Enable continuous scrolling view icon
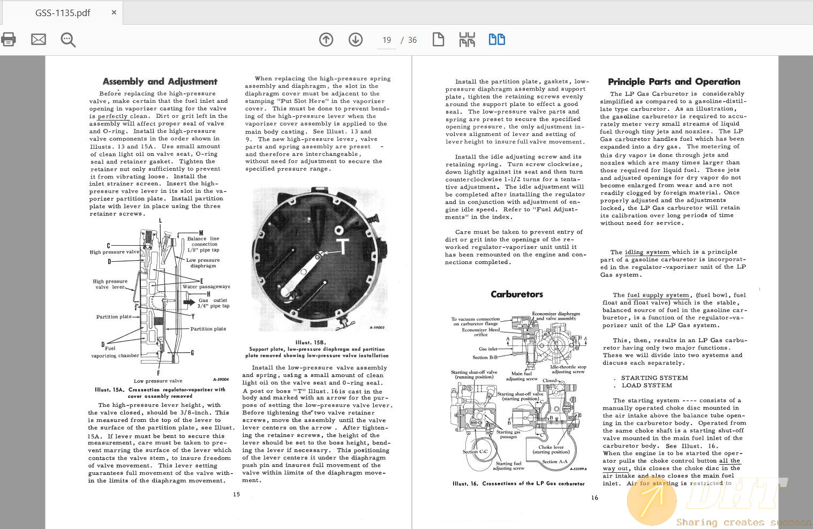This screenshot has height=529, width=813. click(467, 40)
